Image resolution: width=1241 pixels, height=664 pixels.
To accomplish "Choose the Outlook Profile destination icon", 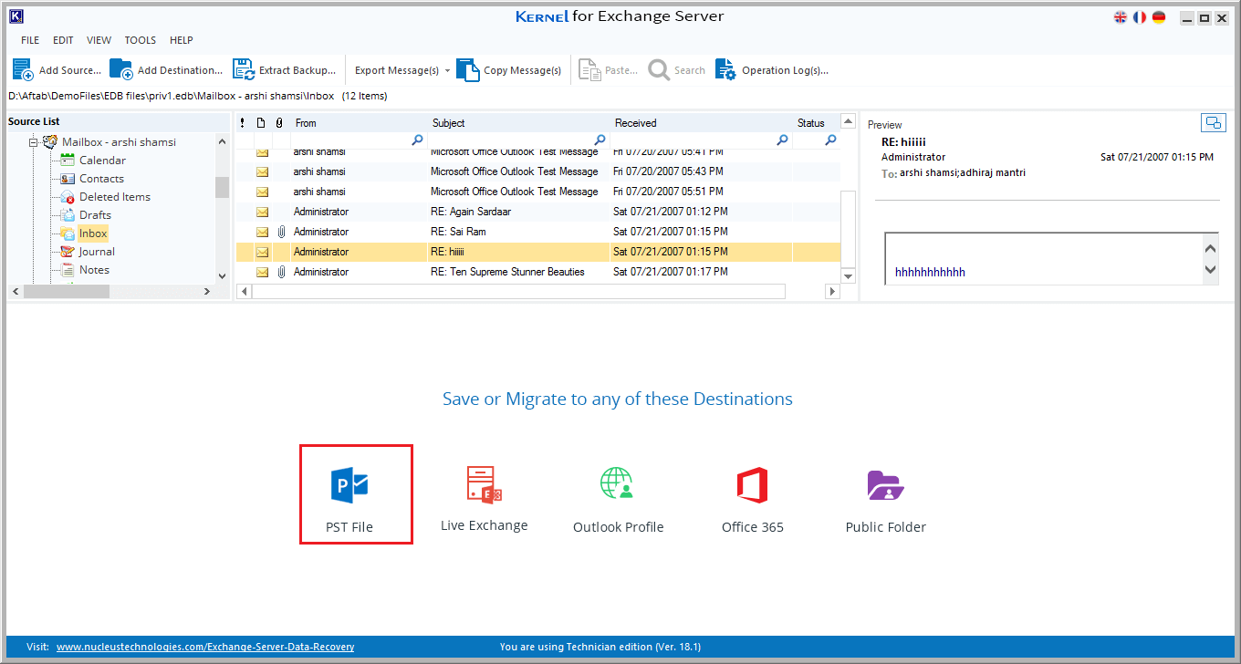I will [x=617, y=483].
